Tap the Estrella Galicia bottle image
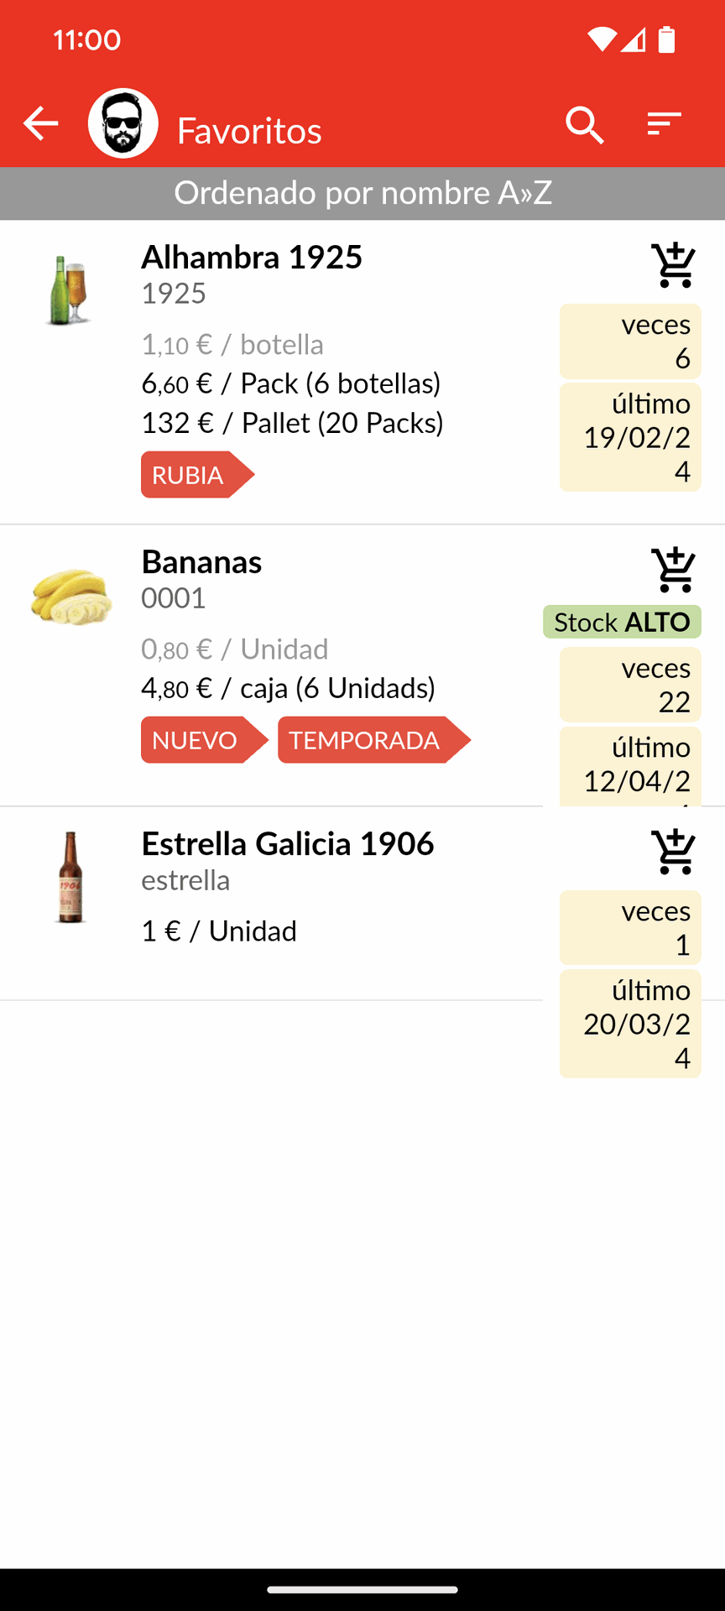 70,878
